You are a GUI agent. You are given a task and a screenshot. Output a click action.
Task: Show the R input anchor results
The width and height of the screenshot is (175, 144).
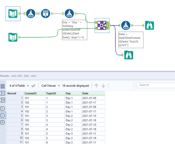[3, 100]
